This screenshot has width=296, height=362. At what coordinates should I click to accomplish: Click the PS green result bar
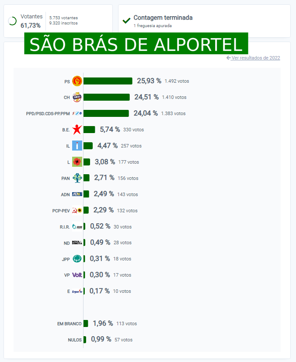(x=108, y=81)
